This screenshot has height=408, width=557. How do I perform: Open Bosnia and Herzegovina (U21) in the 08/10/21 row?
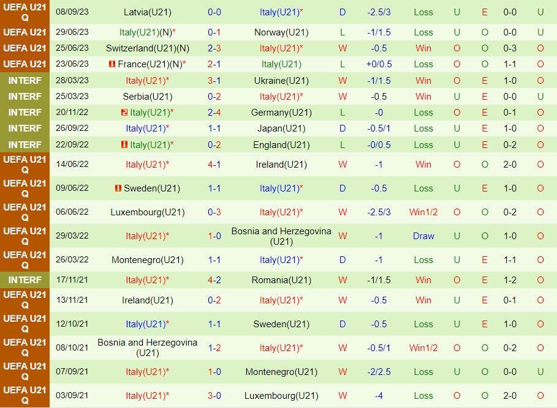point(148,347)
